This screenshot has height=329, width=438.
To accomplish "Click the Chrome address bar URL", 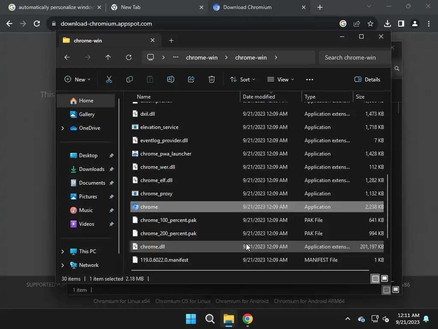I will click(x=106, y=24).
